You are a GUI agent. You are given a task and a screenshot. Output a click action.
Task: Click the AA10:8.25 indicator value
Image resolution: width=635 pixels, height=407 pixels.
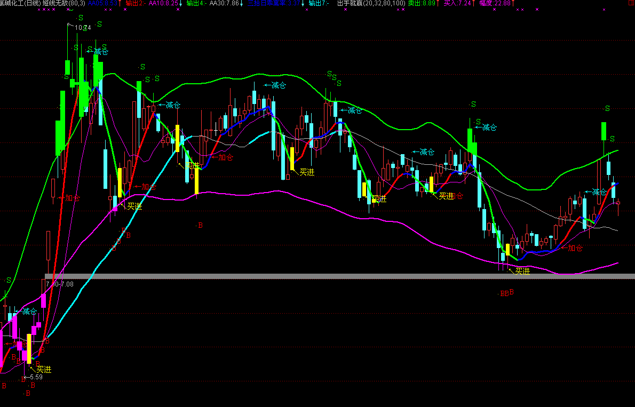tap(165, 3)
